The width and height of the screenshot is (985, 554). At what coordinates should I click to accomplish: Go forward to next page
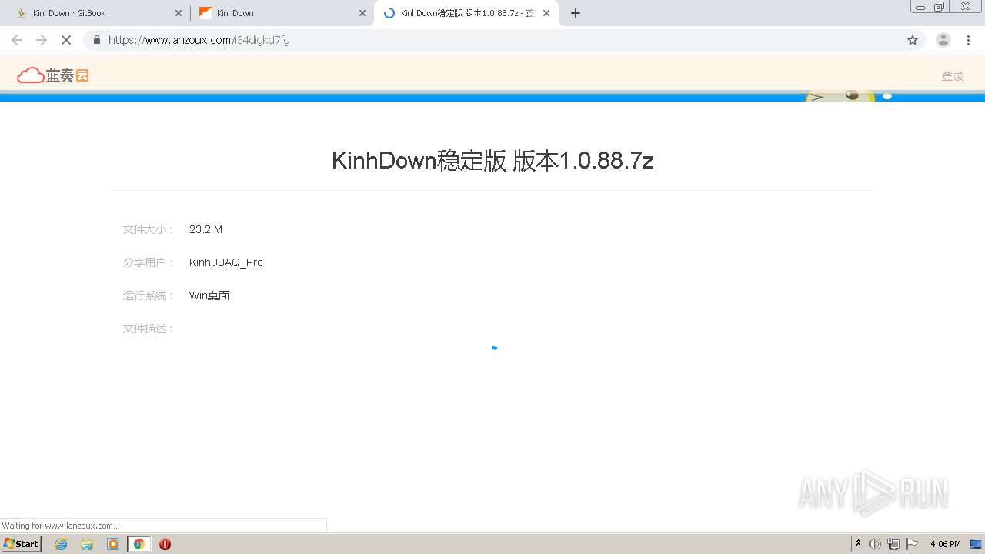pyautogui.click(x=42, y=40)
